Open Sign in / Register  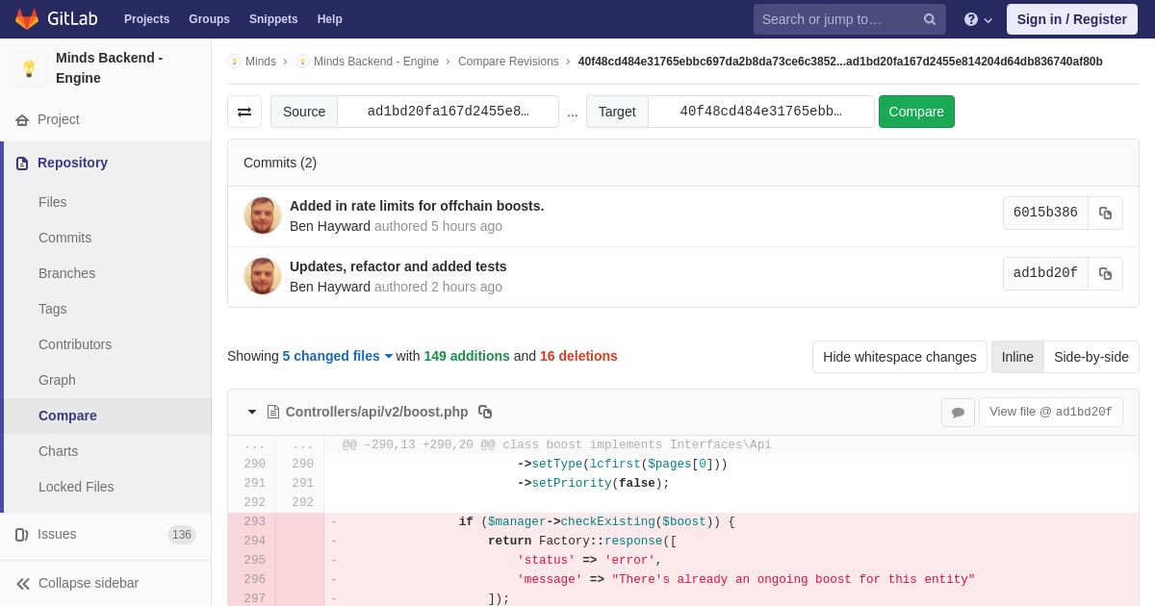(x=1071, y=19)
